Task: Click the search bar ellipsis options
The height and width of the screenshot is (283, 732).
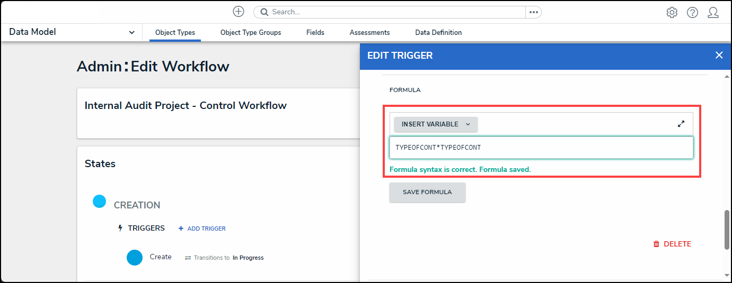Action: (x=533, y=12)
